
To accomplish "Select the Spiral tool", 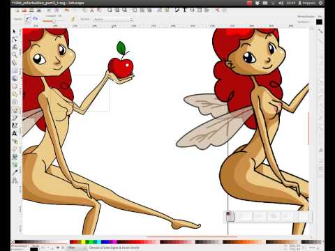I will (15, 102).
